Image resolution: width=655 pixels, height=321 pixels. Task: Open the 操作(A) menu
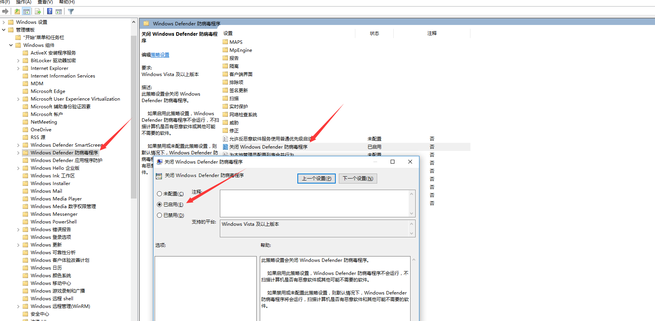[x=24, y=2]
